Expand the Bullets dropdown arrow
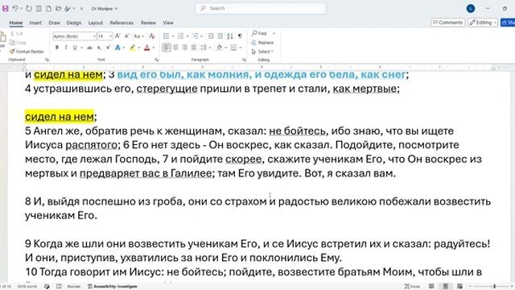Image resolution: width=515 pixels, height=290 pixels. pos(173,36)
